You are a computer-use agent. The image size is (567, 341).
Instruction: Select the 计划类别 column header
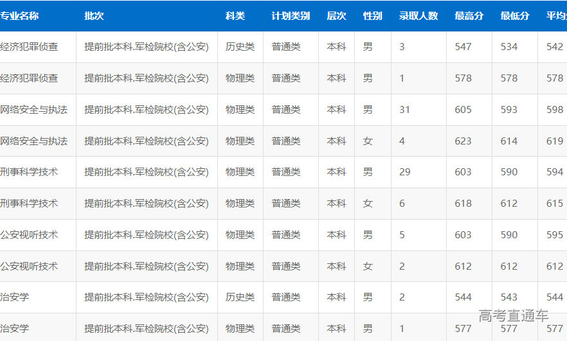(x=291, y=16)
